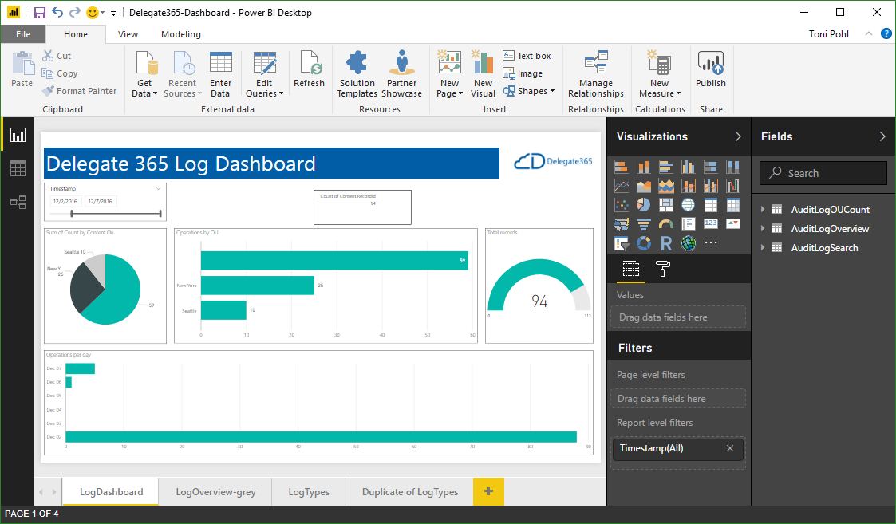Viewport: 896px width, 524px height.
Task: Click the Donut chart visualization icon
Action: (x=644, y=243)
